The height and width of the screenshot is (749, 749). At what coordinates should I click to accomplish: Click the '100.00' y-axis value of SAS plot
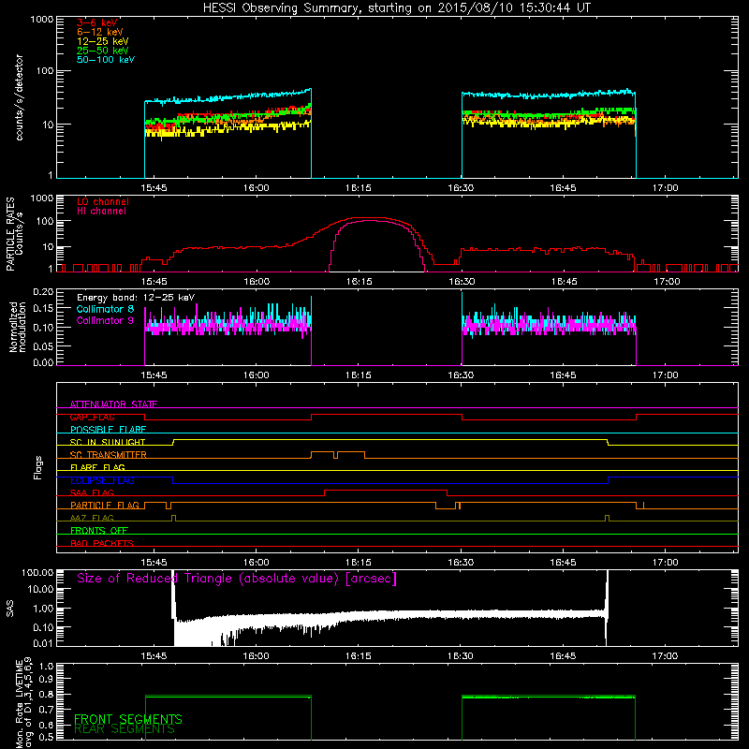tap(37, 573)
